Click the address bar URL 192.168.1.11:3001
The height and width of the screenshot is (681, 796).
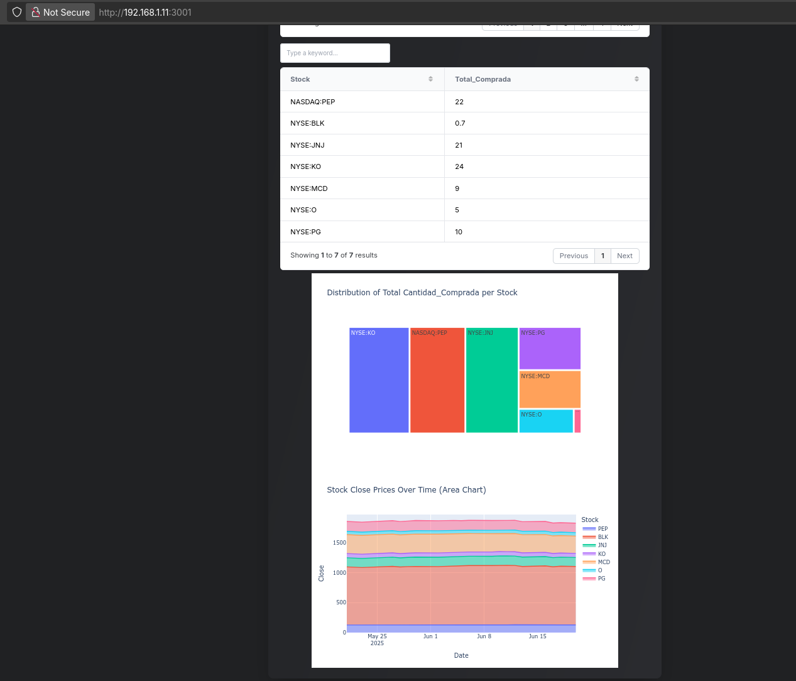pyautogui.click(x=145, y=12)
